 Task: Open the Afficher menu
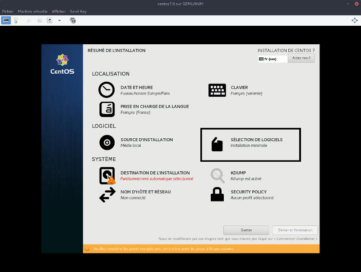click(x=59, y=11)
